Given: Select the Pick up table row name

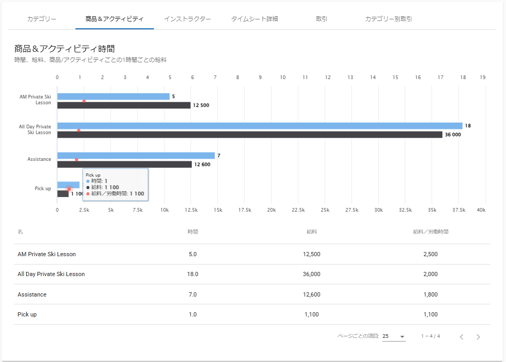Looking at the screenshot, I should (x=27, y=314).
